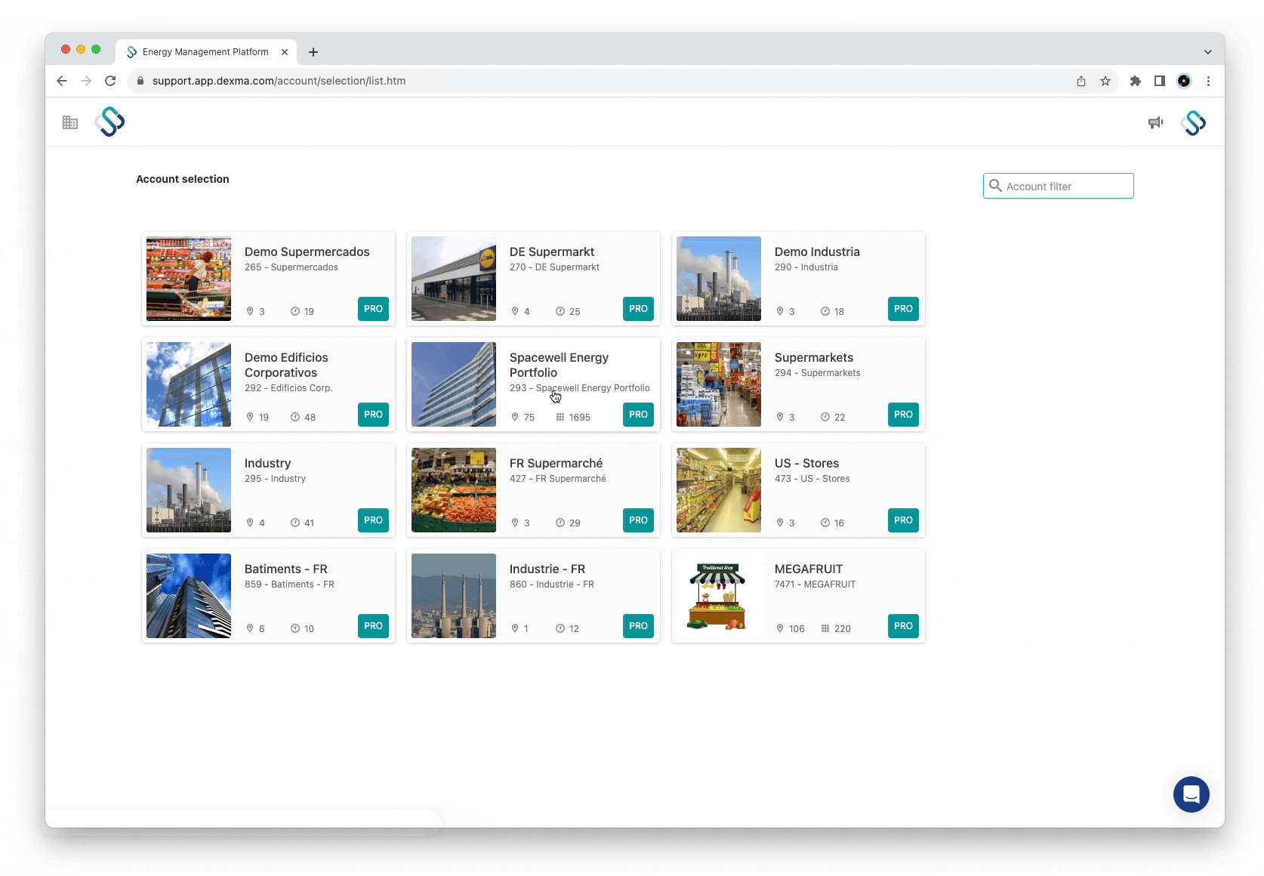1264x876 pixels.
Task: Click the DEXMA logo in the header
Action: (109, 122)
